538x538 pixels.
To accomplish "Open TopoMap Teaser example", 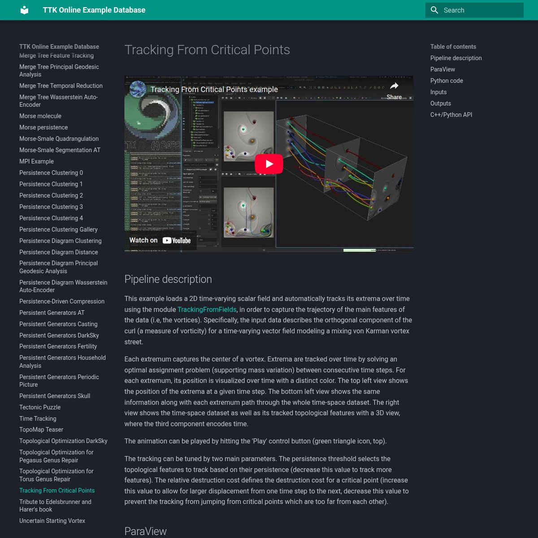I will tap(41, 430).
